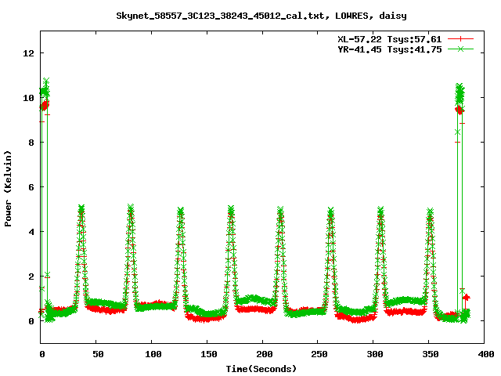Click the x-axis tick label 400
The image size is (501, 376).
coord(486,354)
